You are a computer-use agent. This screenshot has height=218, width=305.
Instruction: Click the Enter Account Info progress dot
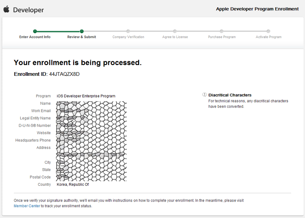click(x=35, y=31)
